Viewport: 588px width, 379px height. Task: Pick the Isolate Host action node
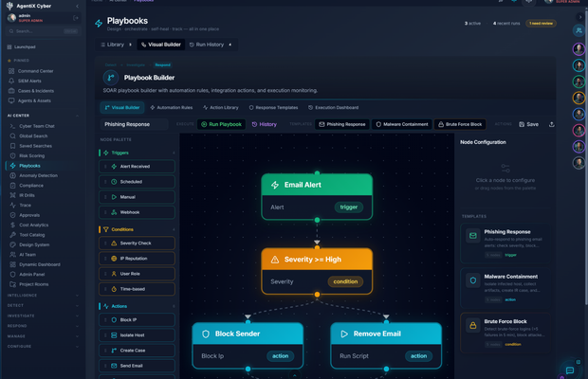[x=137, y=335]
